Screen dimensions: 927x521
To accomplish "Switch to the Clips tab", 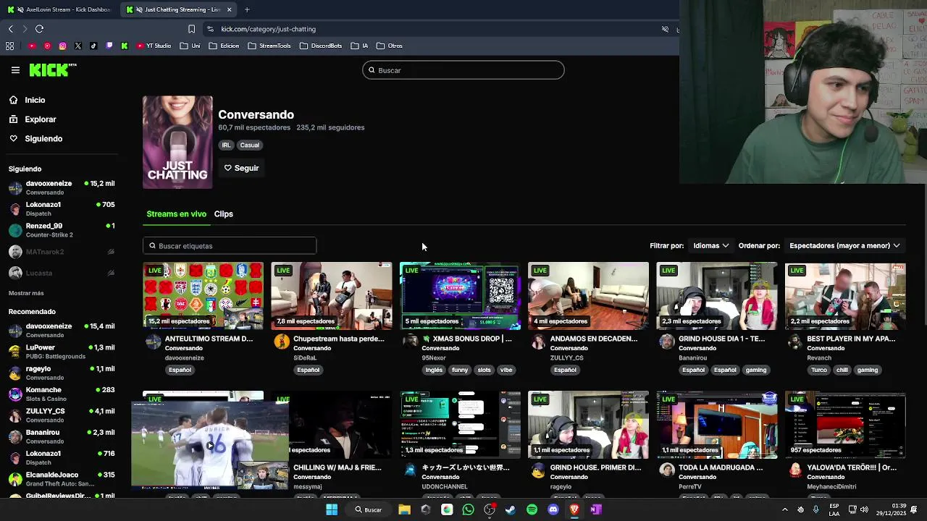I will [223, 214].
